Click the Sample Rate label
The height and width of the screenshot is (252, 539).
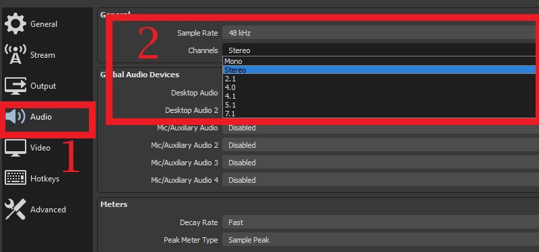coord(197,33)
